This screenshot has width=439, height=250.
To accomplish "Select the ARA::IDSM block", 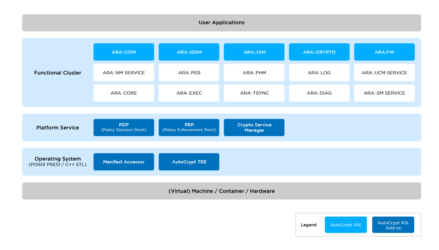I will [x=189, y=52].
